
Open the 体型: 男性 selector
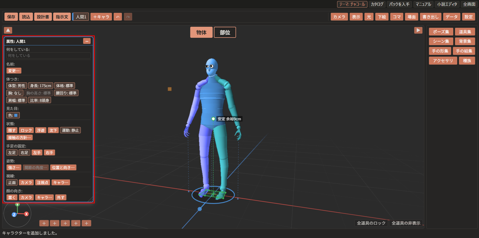(x=17, y=85)
